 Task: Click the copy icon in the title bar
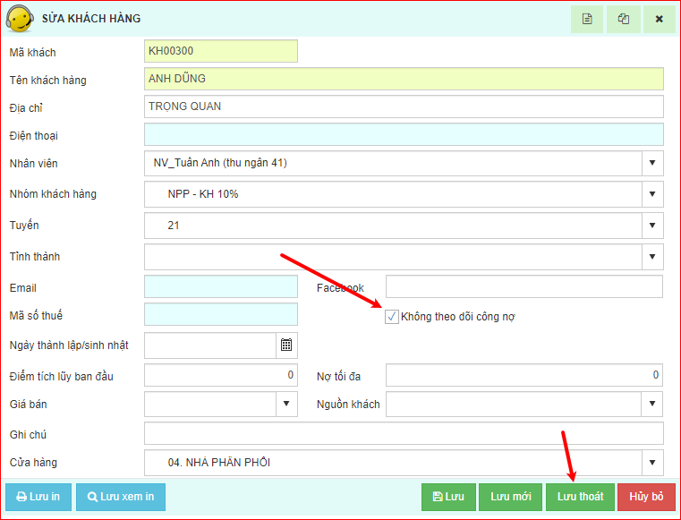623,19
